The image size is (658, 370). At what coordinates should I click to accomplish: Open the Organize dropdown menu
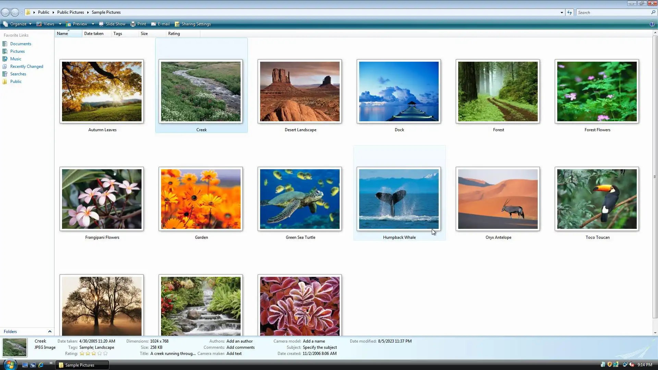click(x=17, y=24)
